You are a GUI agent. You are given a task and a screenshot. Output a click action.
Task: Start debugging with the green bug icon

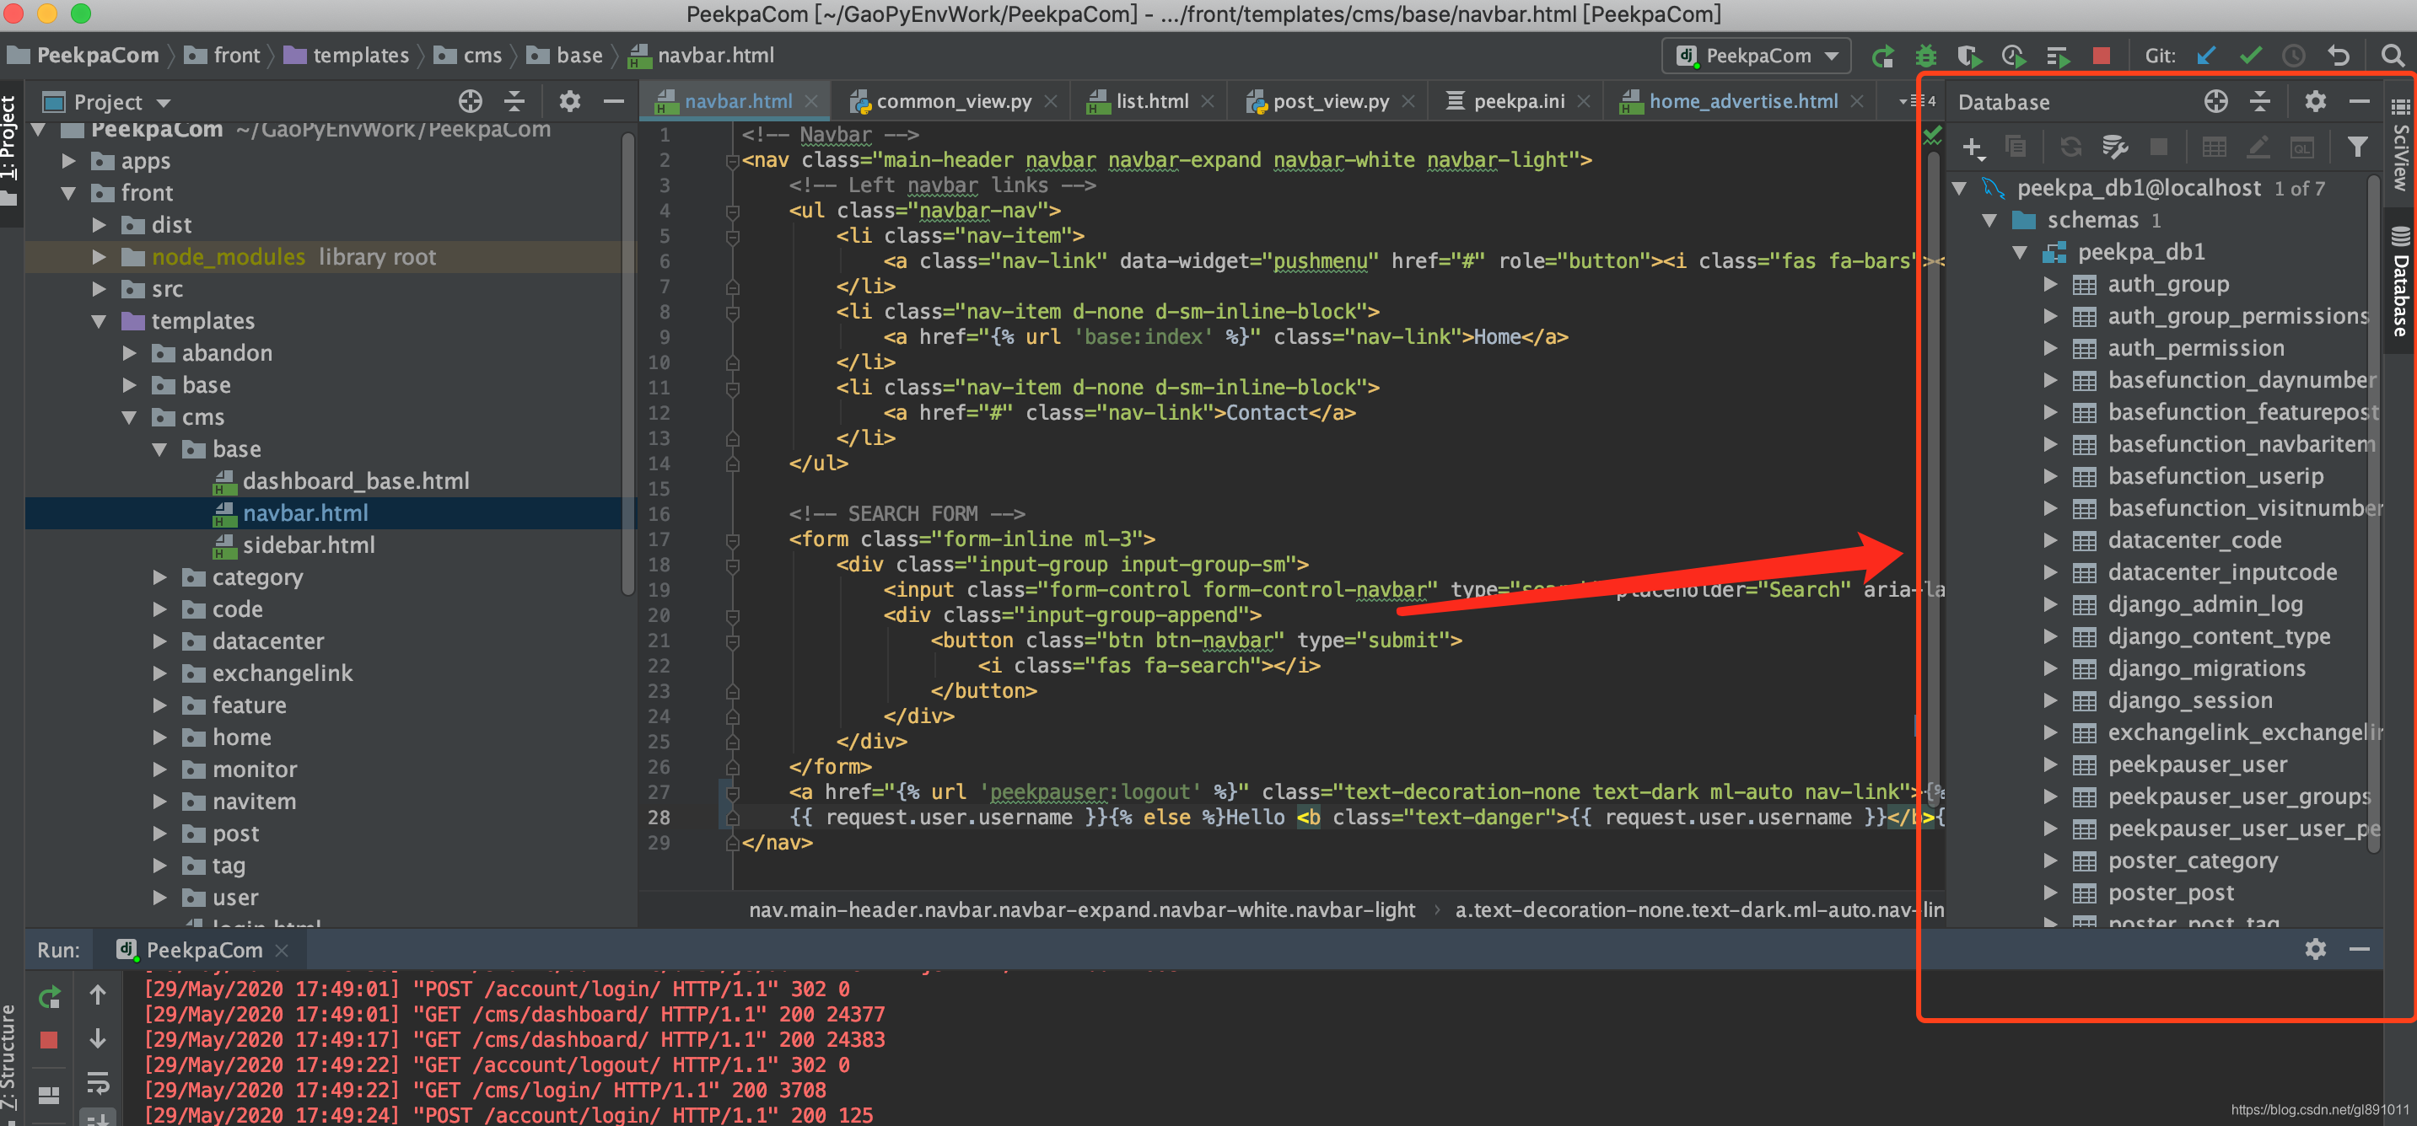[1925, 56]
